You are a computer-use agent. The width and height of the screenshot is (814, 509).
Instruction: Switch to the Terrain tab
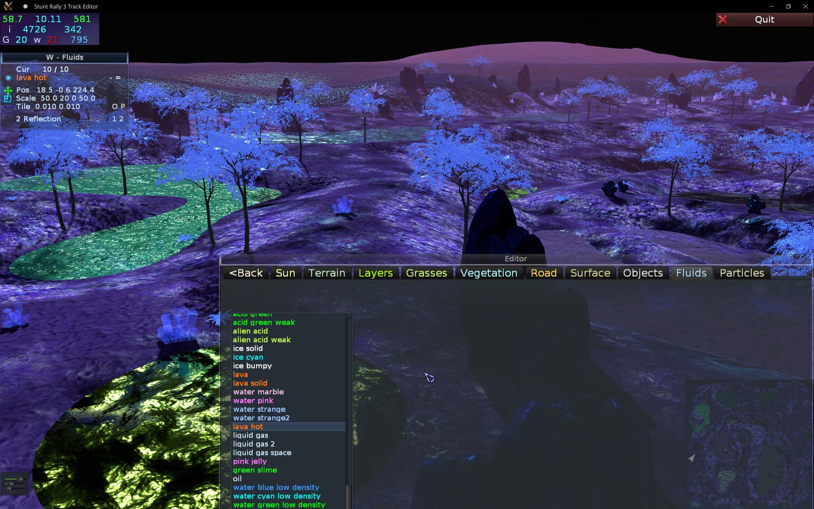click(326, 273)
